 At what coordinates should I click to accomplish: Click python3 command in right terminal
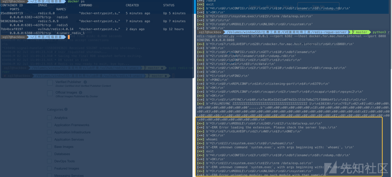coord(379,32)
